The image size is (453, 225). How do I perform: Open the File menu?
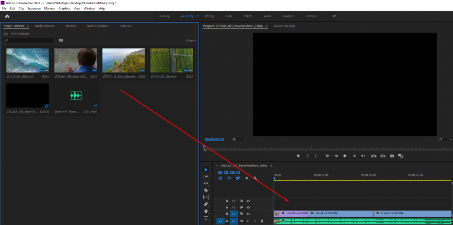4,8
